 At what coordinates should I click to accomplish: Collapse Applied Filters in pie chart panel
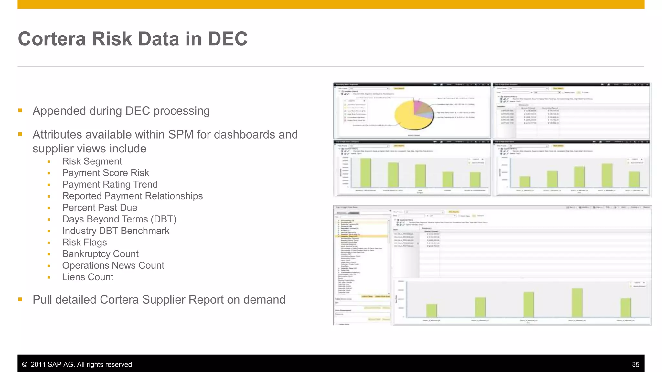coord(339,91)
